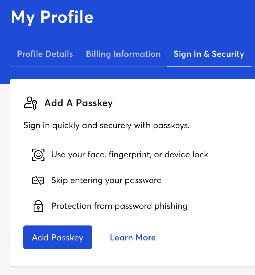Click the skip-password strikethrough icon

[38, 180]
